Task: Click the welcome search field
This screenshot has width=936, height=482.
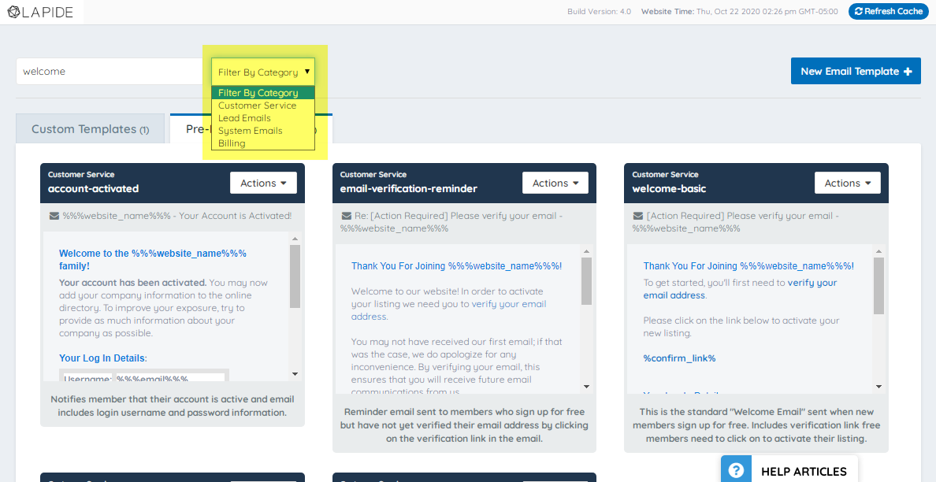Action: point(110,72)
